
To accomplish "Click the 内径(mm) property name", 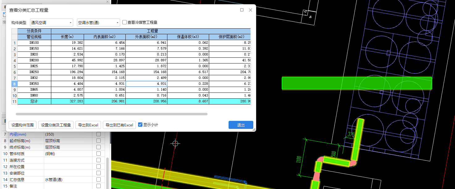I will tap(18, 134).
